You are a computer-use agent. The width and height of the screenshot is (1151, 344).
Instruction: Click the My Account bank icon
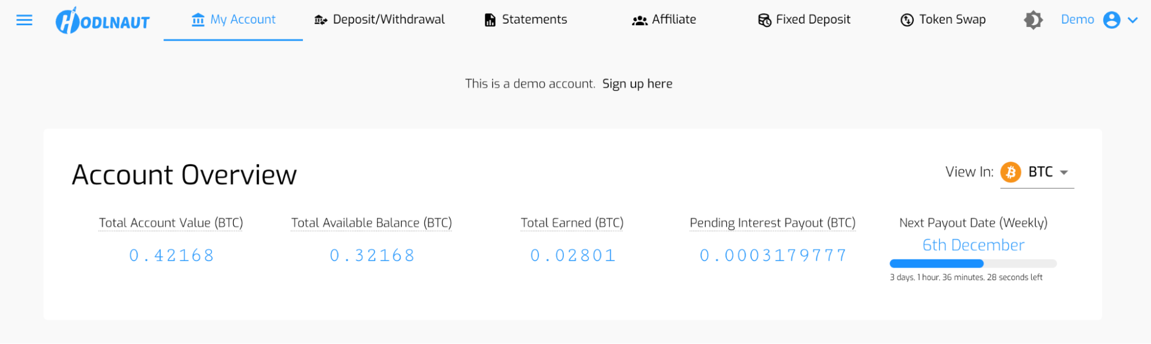[x=198, y=20]
